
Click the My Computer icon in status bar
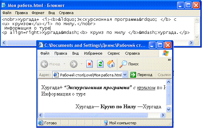coord(106,123)
